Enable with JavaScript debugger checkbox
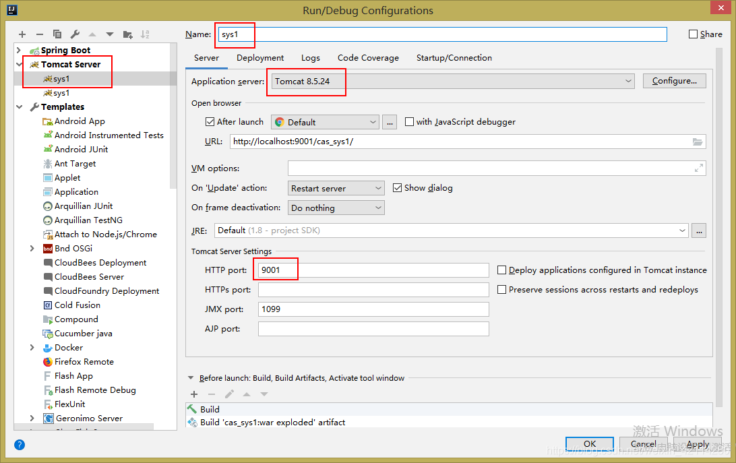 tap(409, 122)
